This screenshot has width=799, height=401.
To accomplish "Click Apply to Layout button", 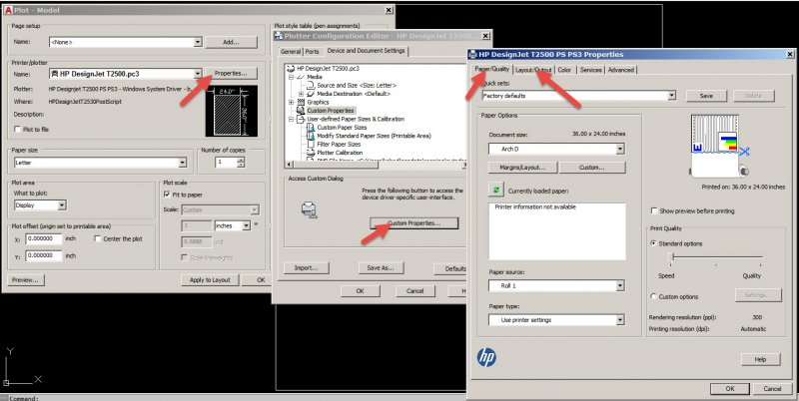I will tap(210, 280).
